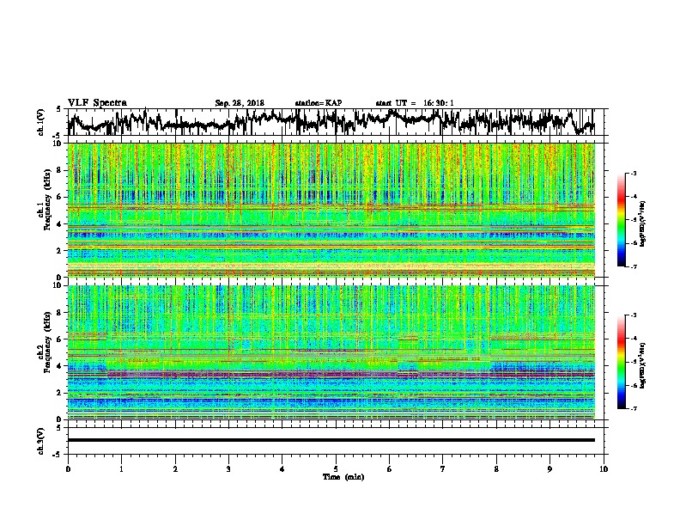Viewport: 680px width, 526px height.
Task: Click the "3" minute tick label
Action: [228, 469]
